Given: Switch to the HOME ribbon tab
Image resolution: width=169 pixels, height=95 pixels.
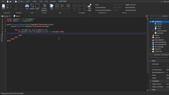Looking at the screenshot, I should pyautogui.click(x=28, y=2).
